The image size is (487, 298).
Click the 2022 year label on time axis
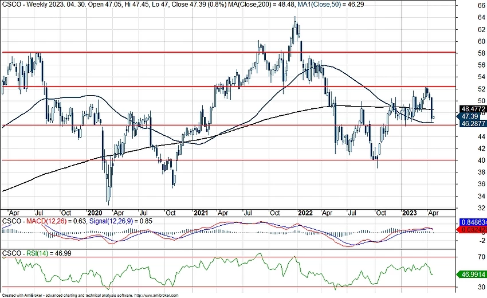click(305, 213)
